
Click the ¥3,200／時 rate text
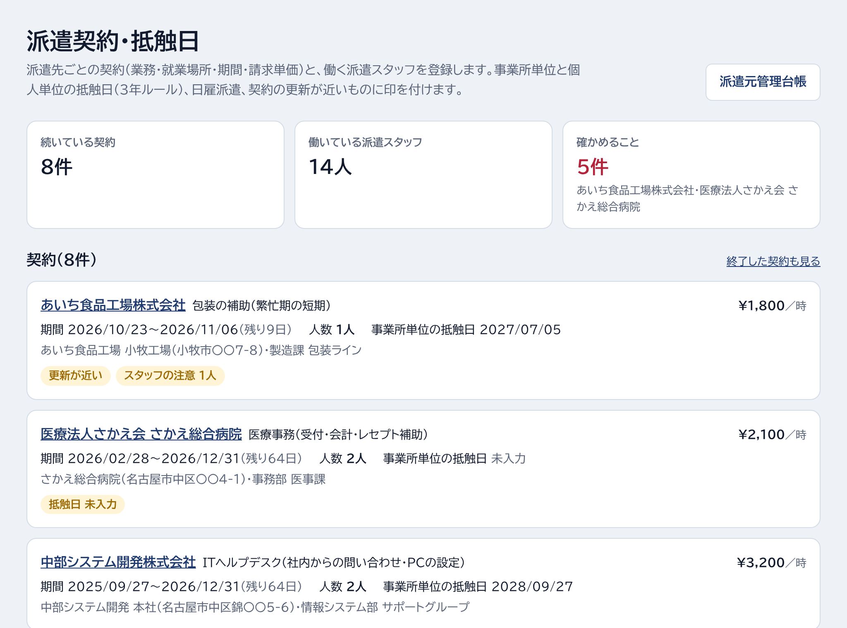[x=772, y=563]
